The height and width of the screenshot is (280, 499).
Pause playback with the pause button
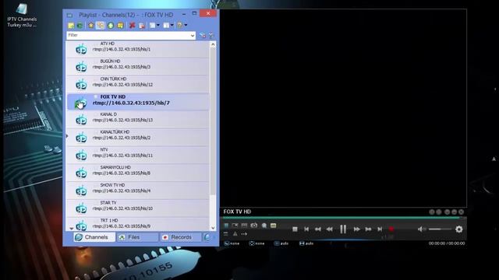coord(343,229)
